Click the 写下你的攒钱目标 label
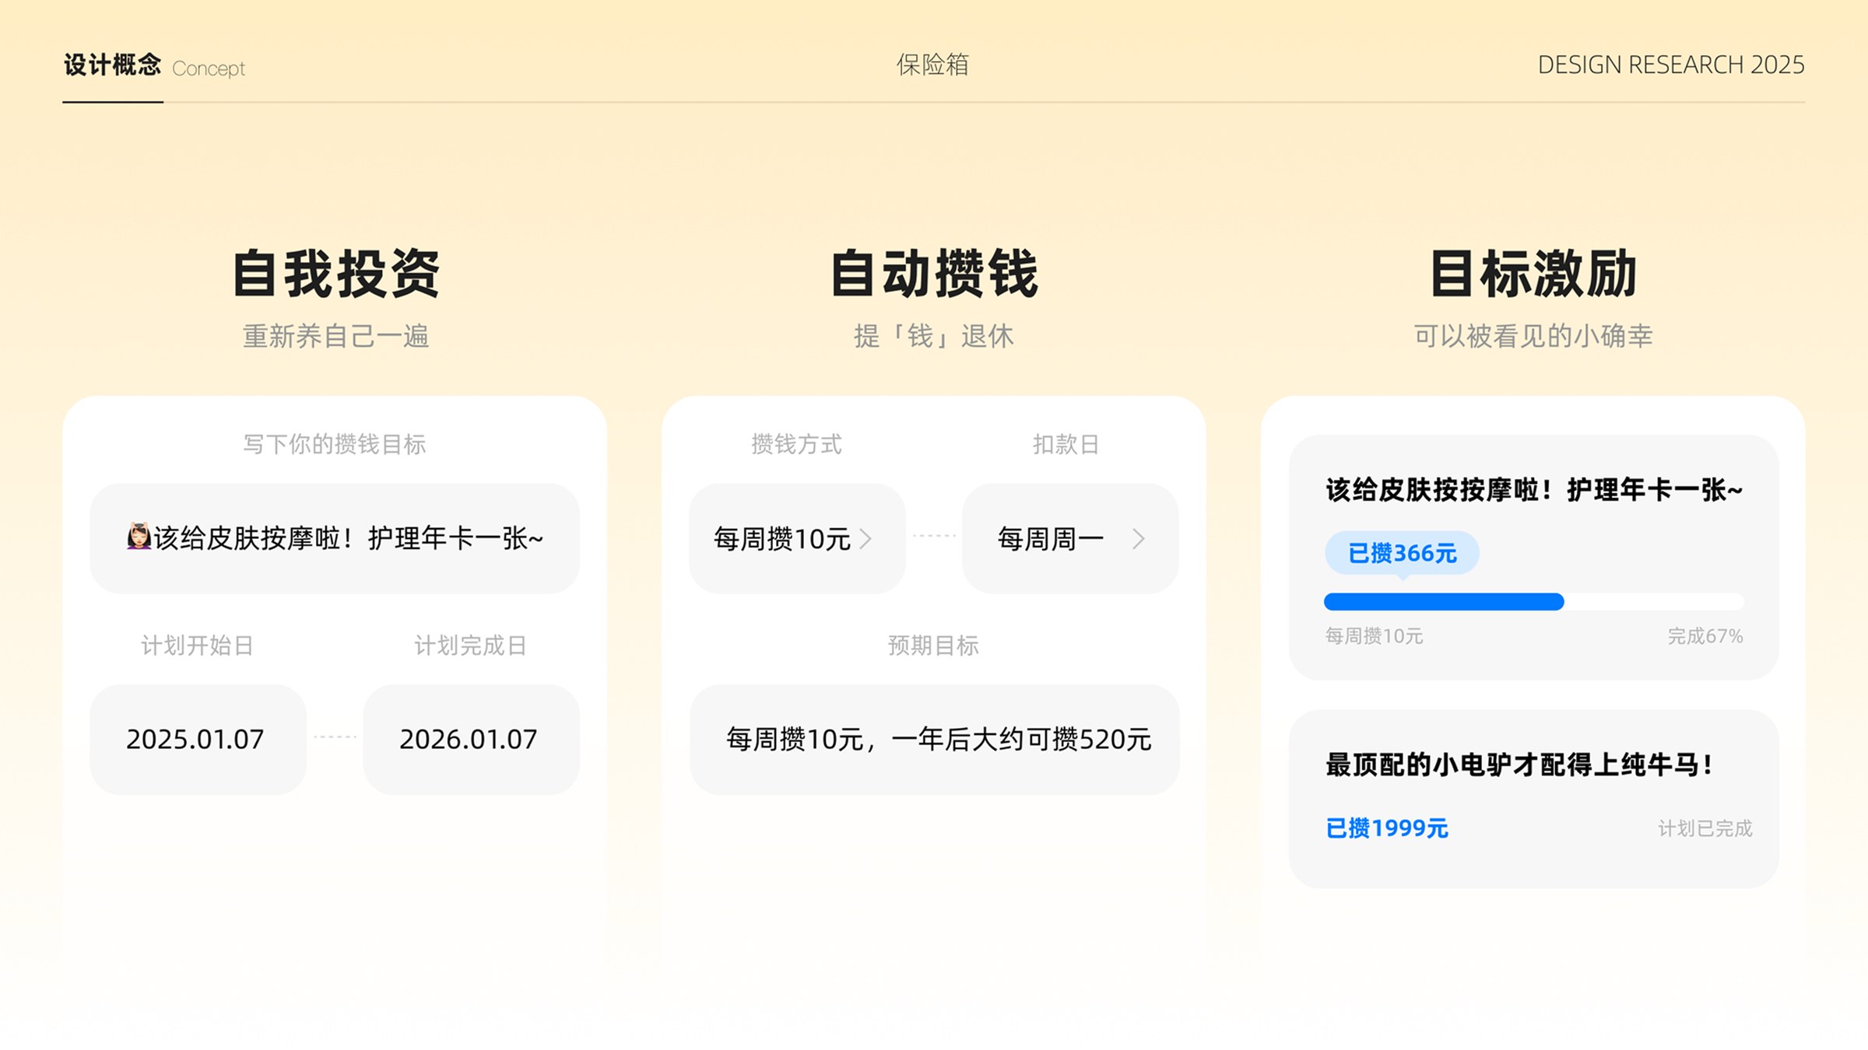Viewport: 1868px width, 1050px height. (x=335, y=444)
